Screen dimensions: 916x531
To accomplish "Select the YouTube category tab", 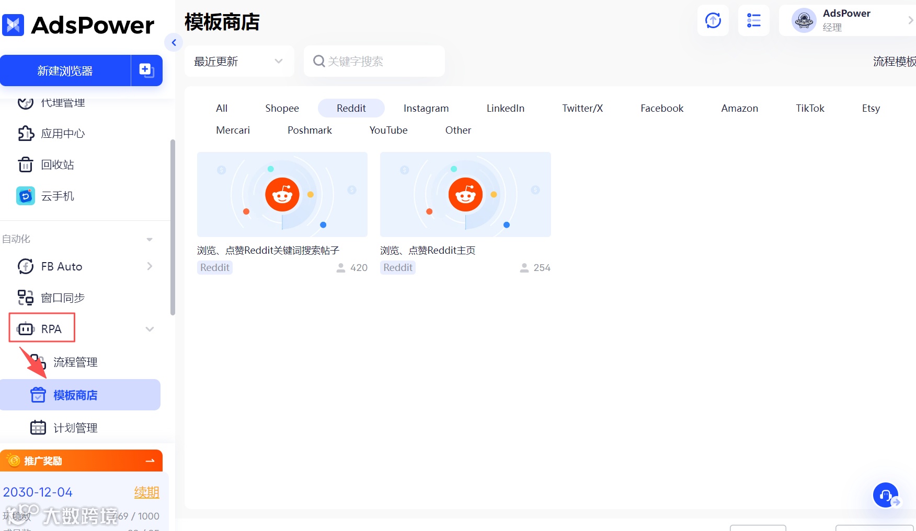I will pos(388,130).
